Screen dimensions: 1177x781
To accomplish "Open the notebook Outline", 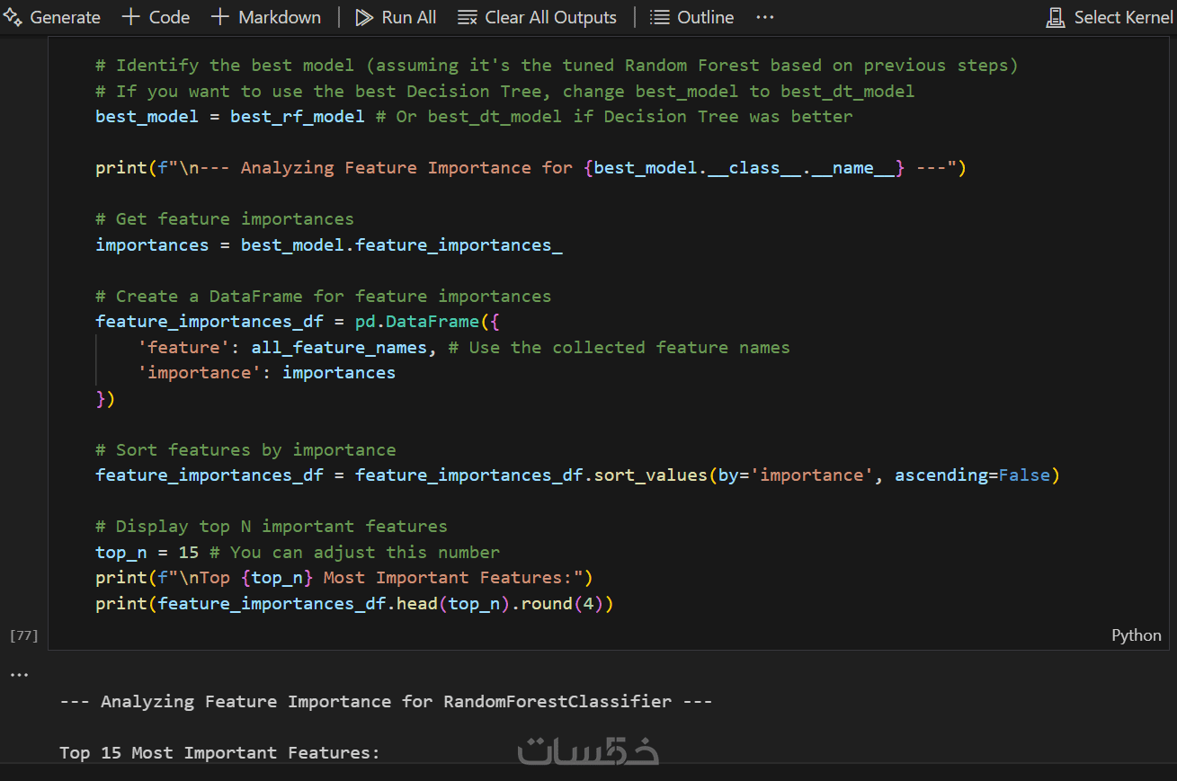I will (x=691, y=17).
